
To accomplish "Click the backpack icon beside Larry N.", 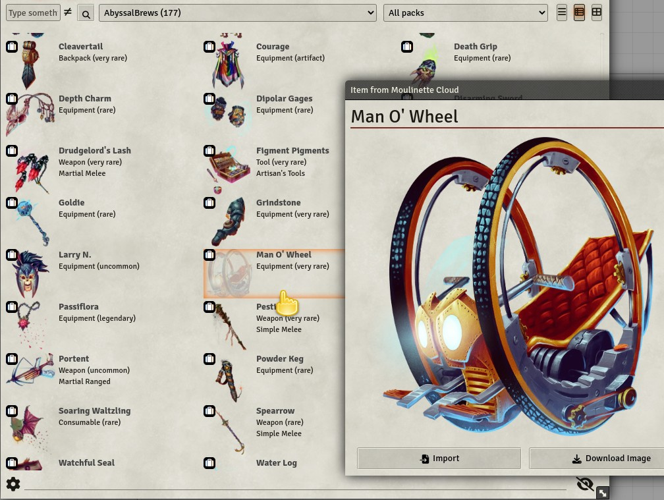I will tap(12, 255).
